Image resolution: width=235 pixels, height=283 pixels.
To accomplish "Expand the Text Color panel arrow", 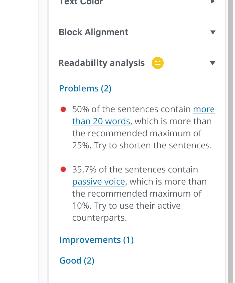I will pyautogui.click(x=212, y=2).
